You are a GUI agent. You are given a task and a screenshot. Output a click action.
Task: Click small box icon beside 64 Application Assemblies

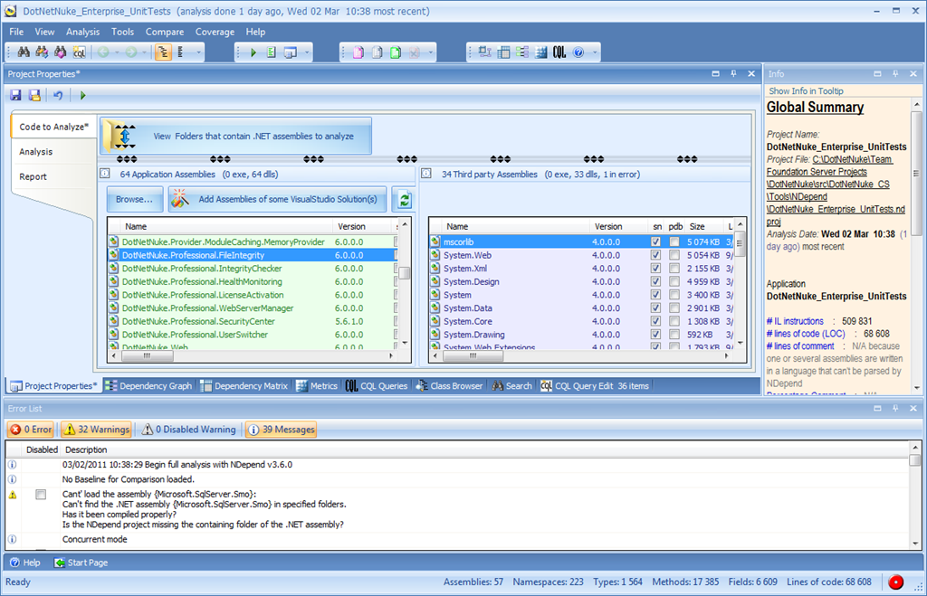pos(105,174)
